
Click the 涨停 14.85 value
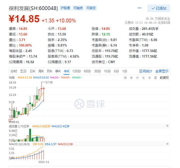click(x=106, y=29)
